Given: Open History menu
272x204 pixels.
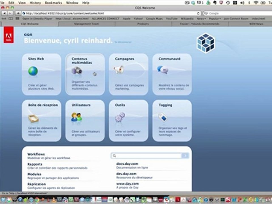Looking at the screenshot, I should click(x=35, y=3).
